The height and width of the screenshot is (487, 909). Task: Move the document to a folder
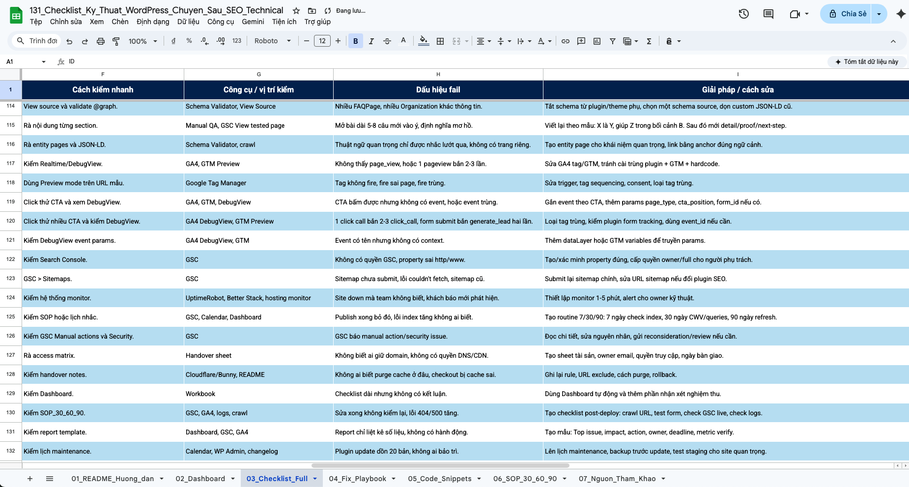click(x=312, y=11)
